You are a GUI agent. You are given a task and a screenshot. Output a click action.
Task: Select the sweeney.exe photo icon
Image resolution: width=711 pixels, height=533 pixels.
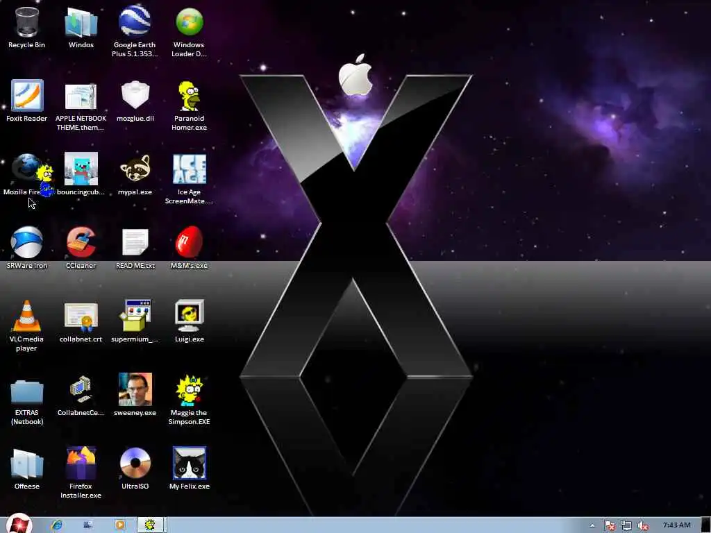(135, 389)
